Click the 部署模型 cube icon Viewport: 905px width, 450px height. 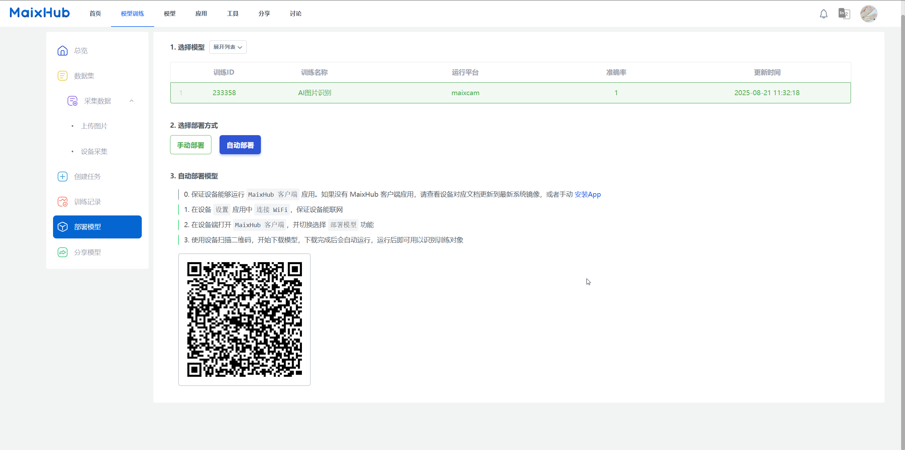click(x=63, y=227)
